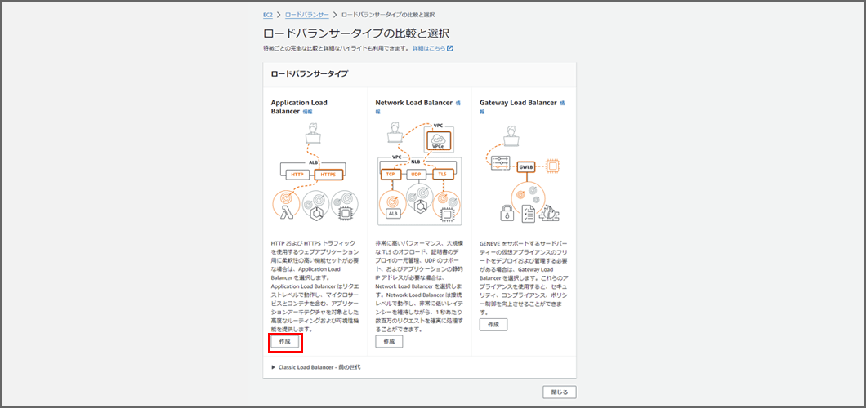The height and width of the screenshot is (408, 866).
Task: Click the HTTPS box in ALB diagram
Action: (328, 175)
